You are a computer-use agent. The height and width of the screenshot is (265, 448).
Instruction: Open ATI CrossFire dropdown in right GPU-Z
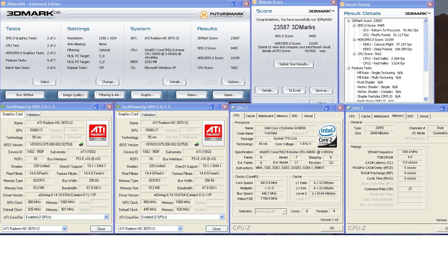pos(222,217)
